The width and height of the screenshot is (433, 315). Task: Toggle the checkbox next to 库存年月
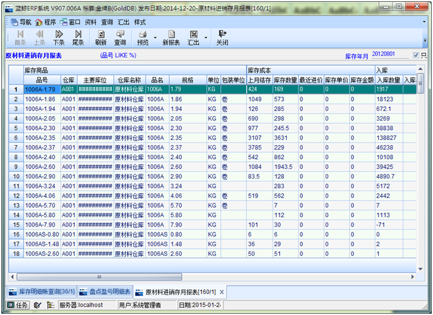click(416, 55)
